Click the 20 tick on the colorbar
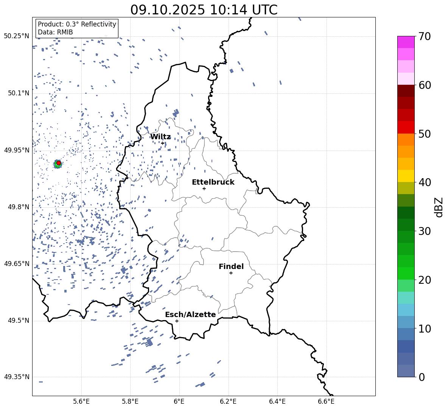The image size is (448, 409). pyautogui.click(x=425, y=280)
